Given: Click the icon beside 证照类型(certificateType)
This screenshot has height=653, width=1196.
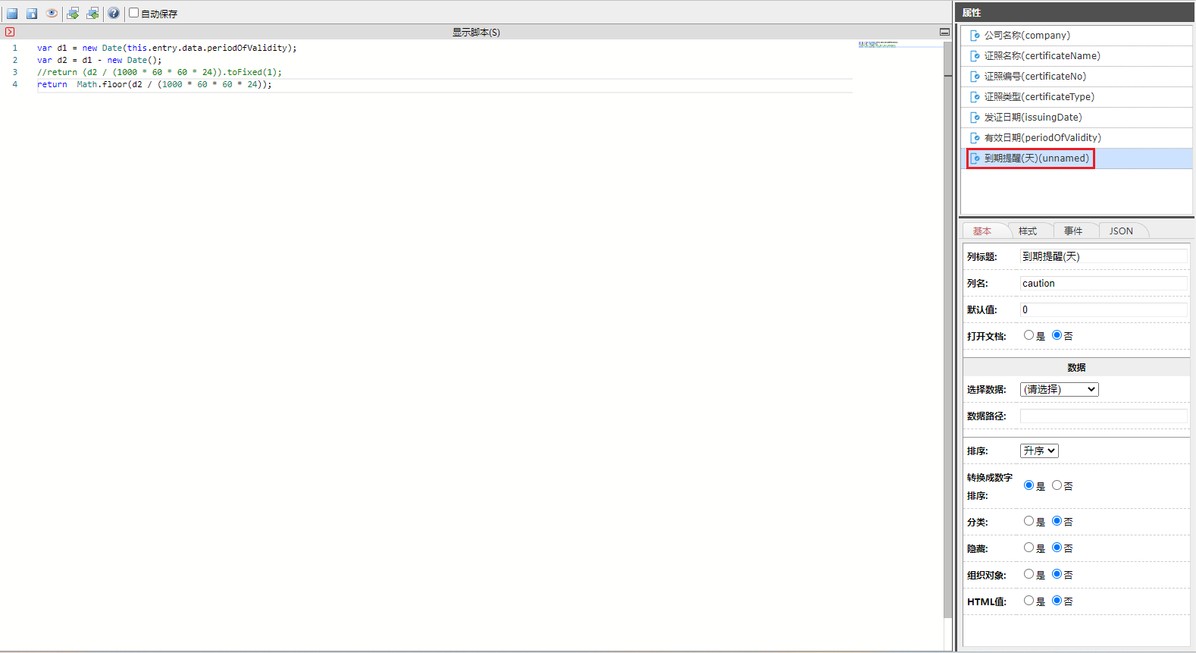Looking at the screenshot, I should [975, 97].
